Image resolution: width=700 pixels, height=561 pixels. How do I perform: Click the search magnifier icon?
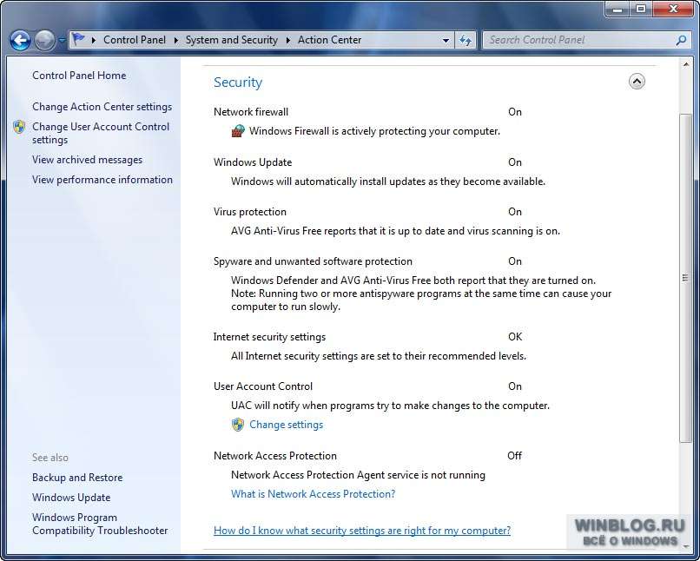[x=681, y=40]
